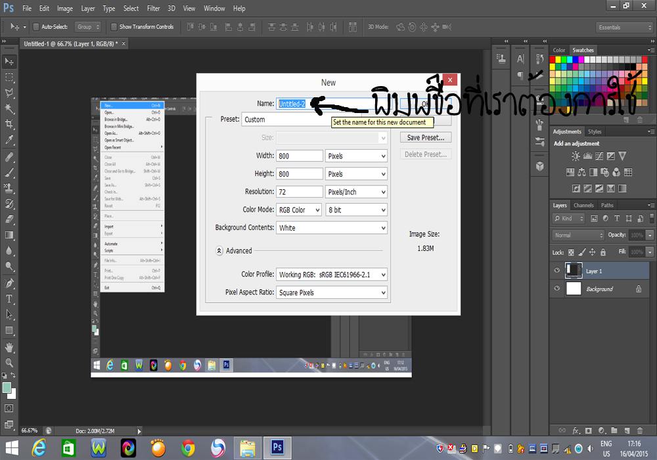657x460 pixels.
Task: Check Show Transform Controls option
Action: [x=114, y=27]
